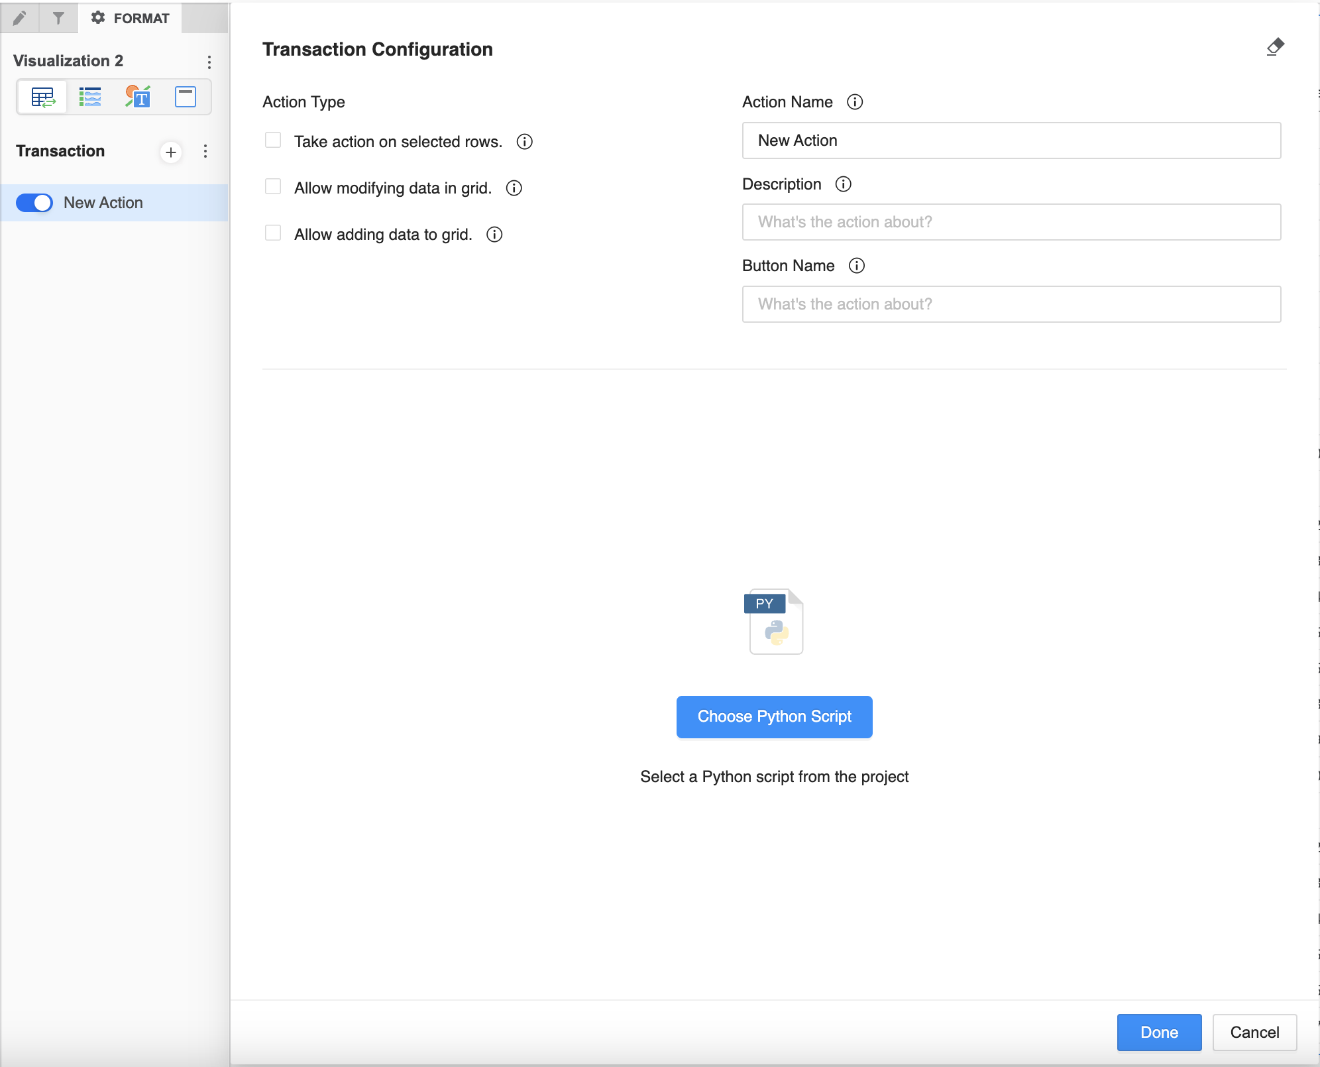Click the Description input field
Screen dimensions: 1320x1067
(x=1011, y=222)
